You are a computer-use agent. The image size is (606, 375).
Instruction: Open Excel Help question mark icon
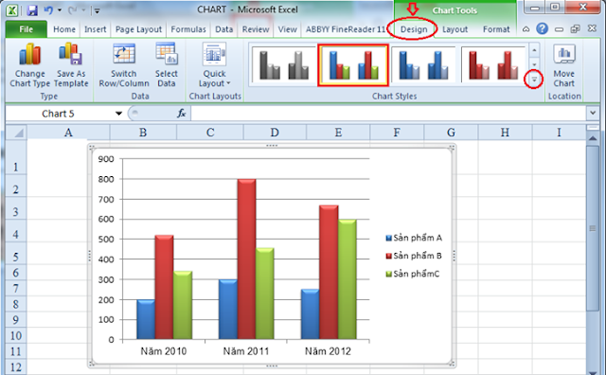coord(543,28)
